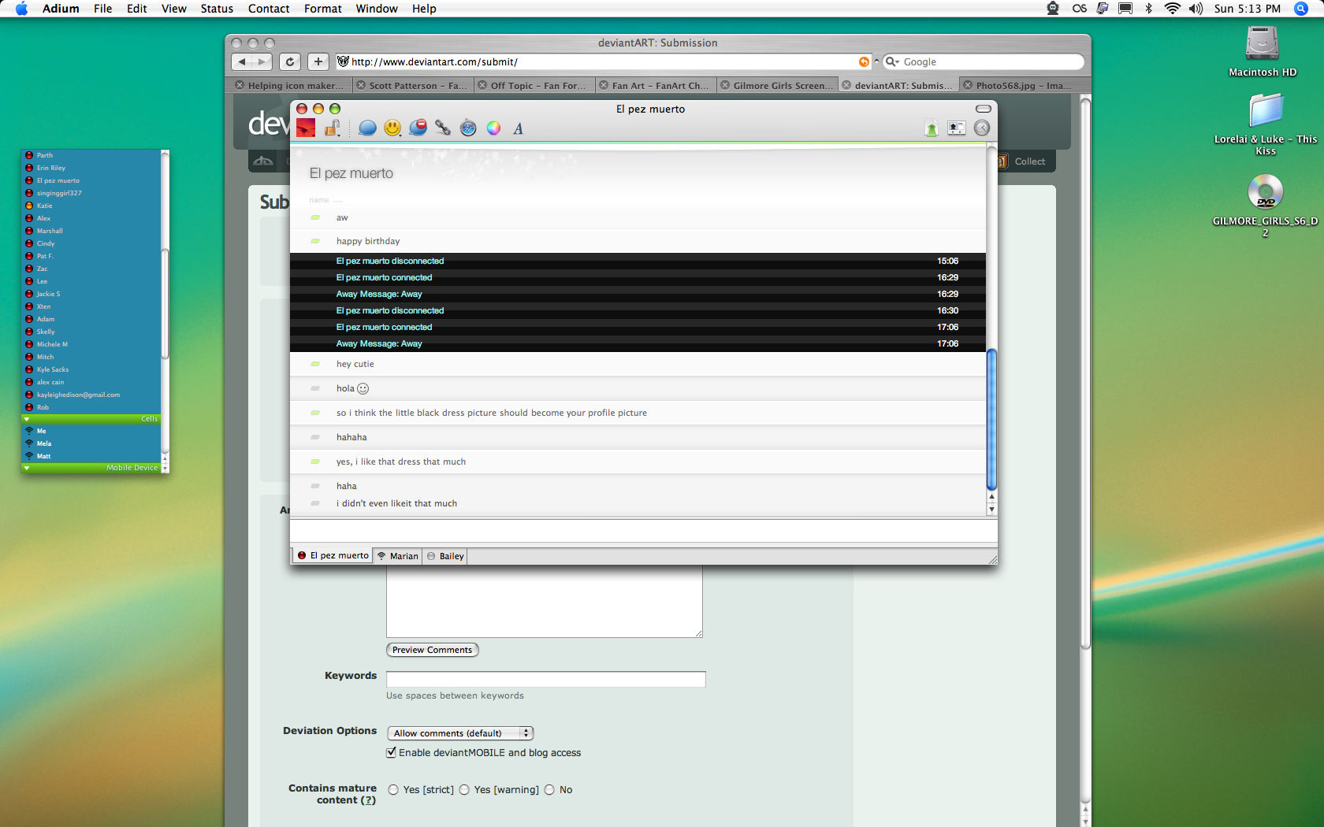Click the Keywords input field

click(x=545, y=679)
